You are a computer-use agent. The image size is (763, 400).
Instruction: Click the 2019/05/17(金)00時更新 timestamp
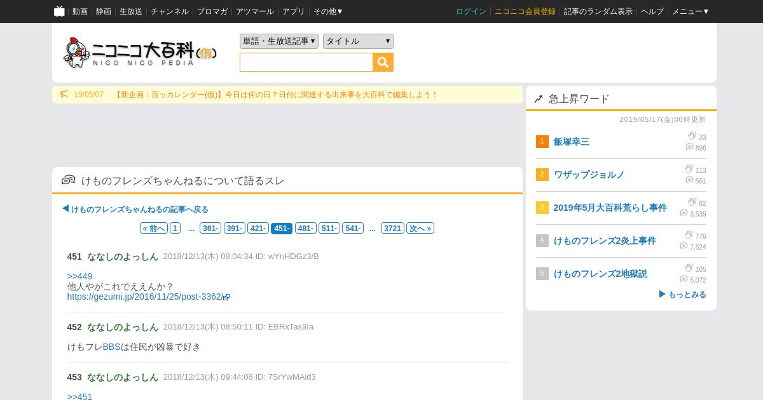tap(663, 119)
